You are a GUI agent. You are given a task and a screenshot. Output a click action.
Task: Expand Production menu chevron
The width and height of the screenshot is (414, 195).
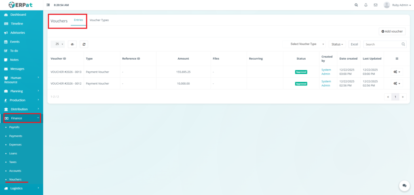(x=38, y=100)
